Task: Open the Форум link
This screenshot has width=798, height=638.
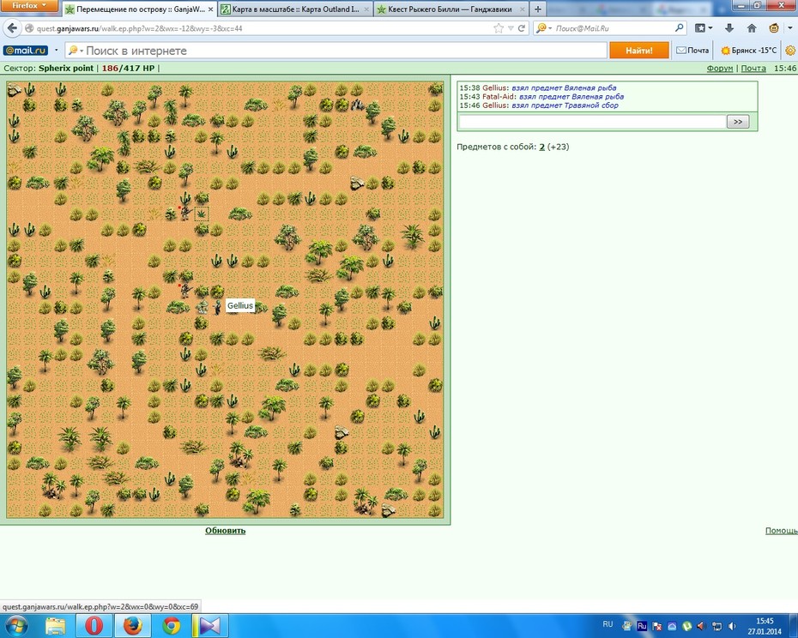Action: (720, 69)
